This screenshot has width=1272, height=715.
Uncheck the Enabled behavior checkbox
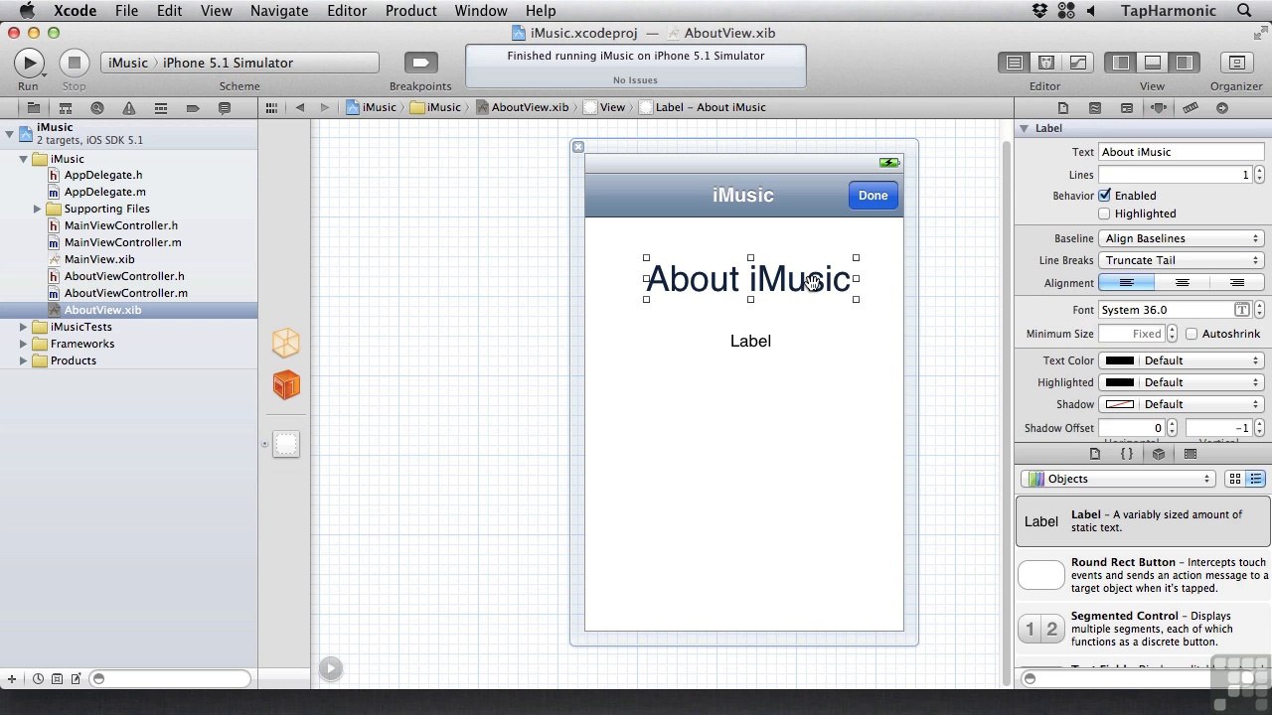[1104, 196]
